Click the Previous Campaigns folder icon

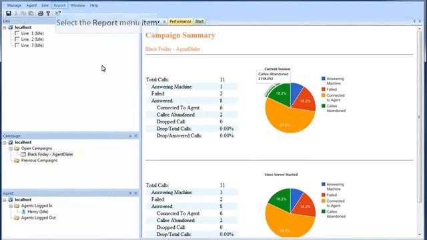click(x=17, y=160)
